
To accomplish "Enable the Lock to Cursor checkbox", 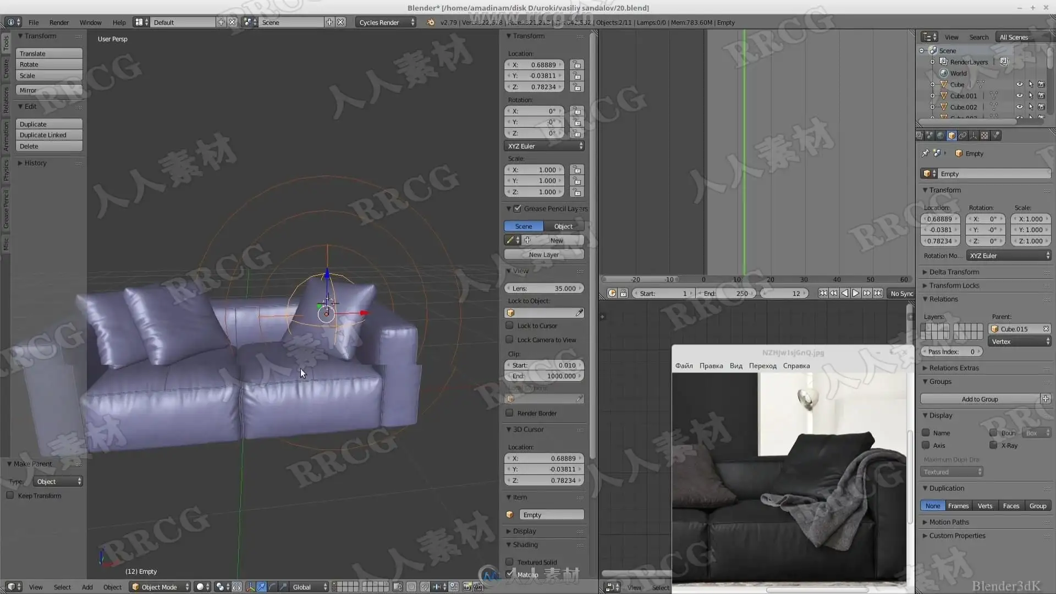I will click(510, 326).
